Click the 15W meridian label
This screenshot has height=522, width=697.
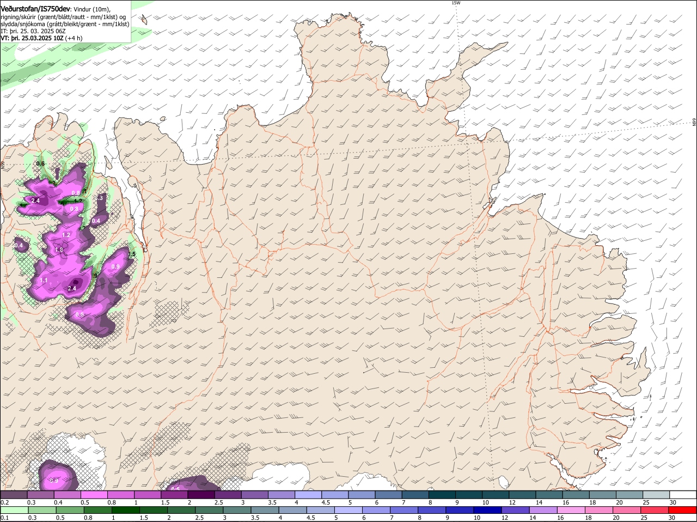pos(456,3)
